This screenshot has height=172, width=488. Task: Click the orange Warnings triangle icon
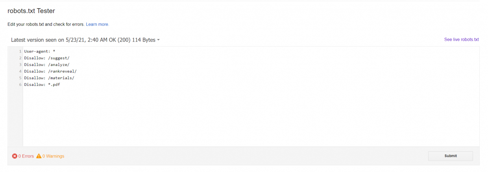coord(39,156)
